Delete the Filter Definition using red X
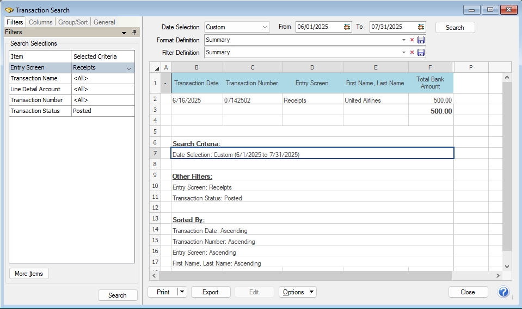 [412, 53]
